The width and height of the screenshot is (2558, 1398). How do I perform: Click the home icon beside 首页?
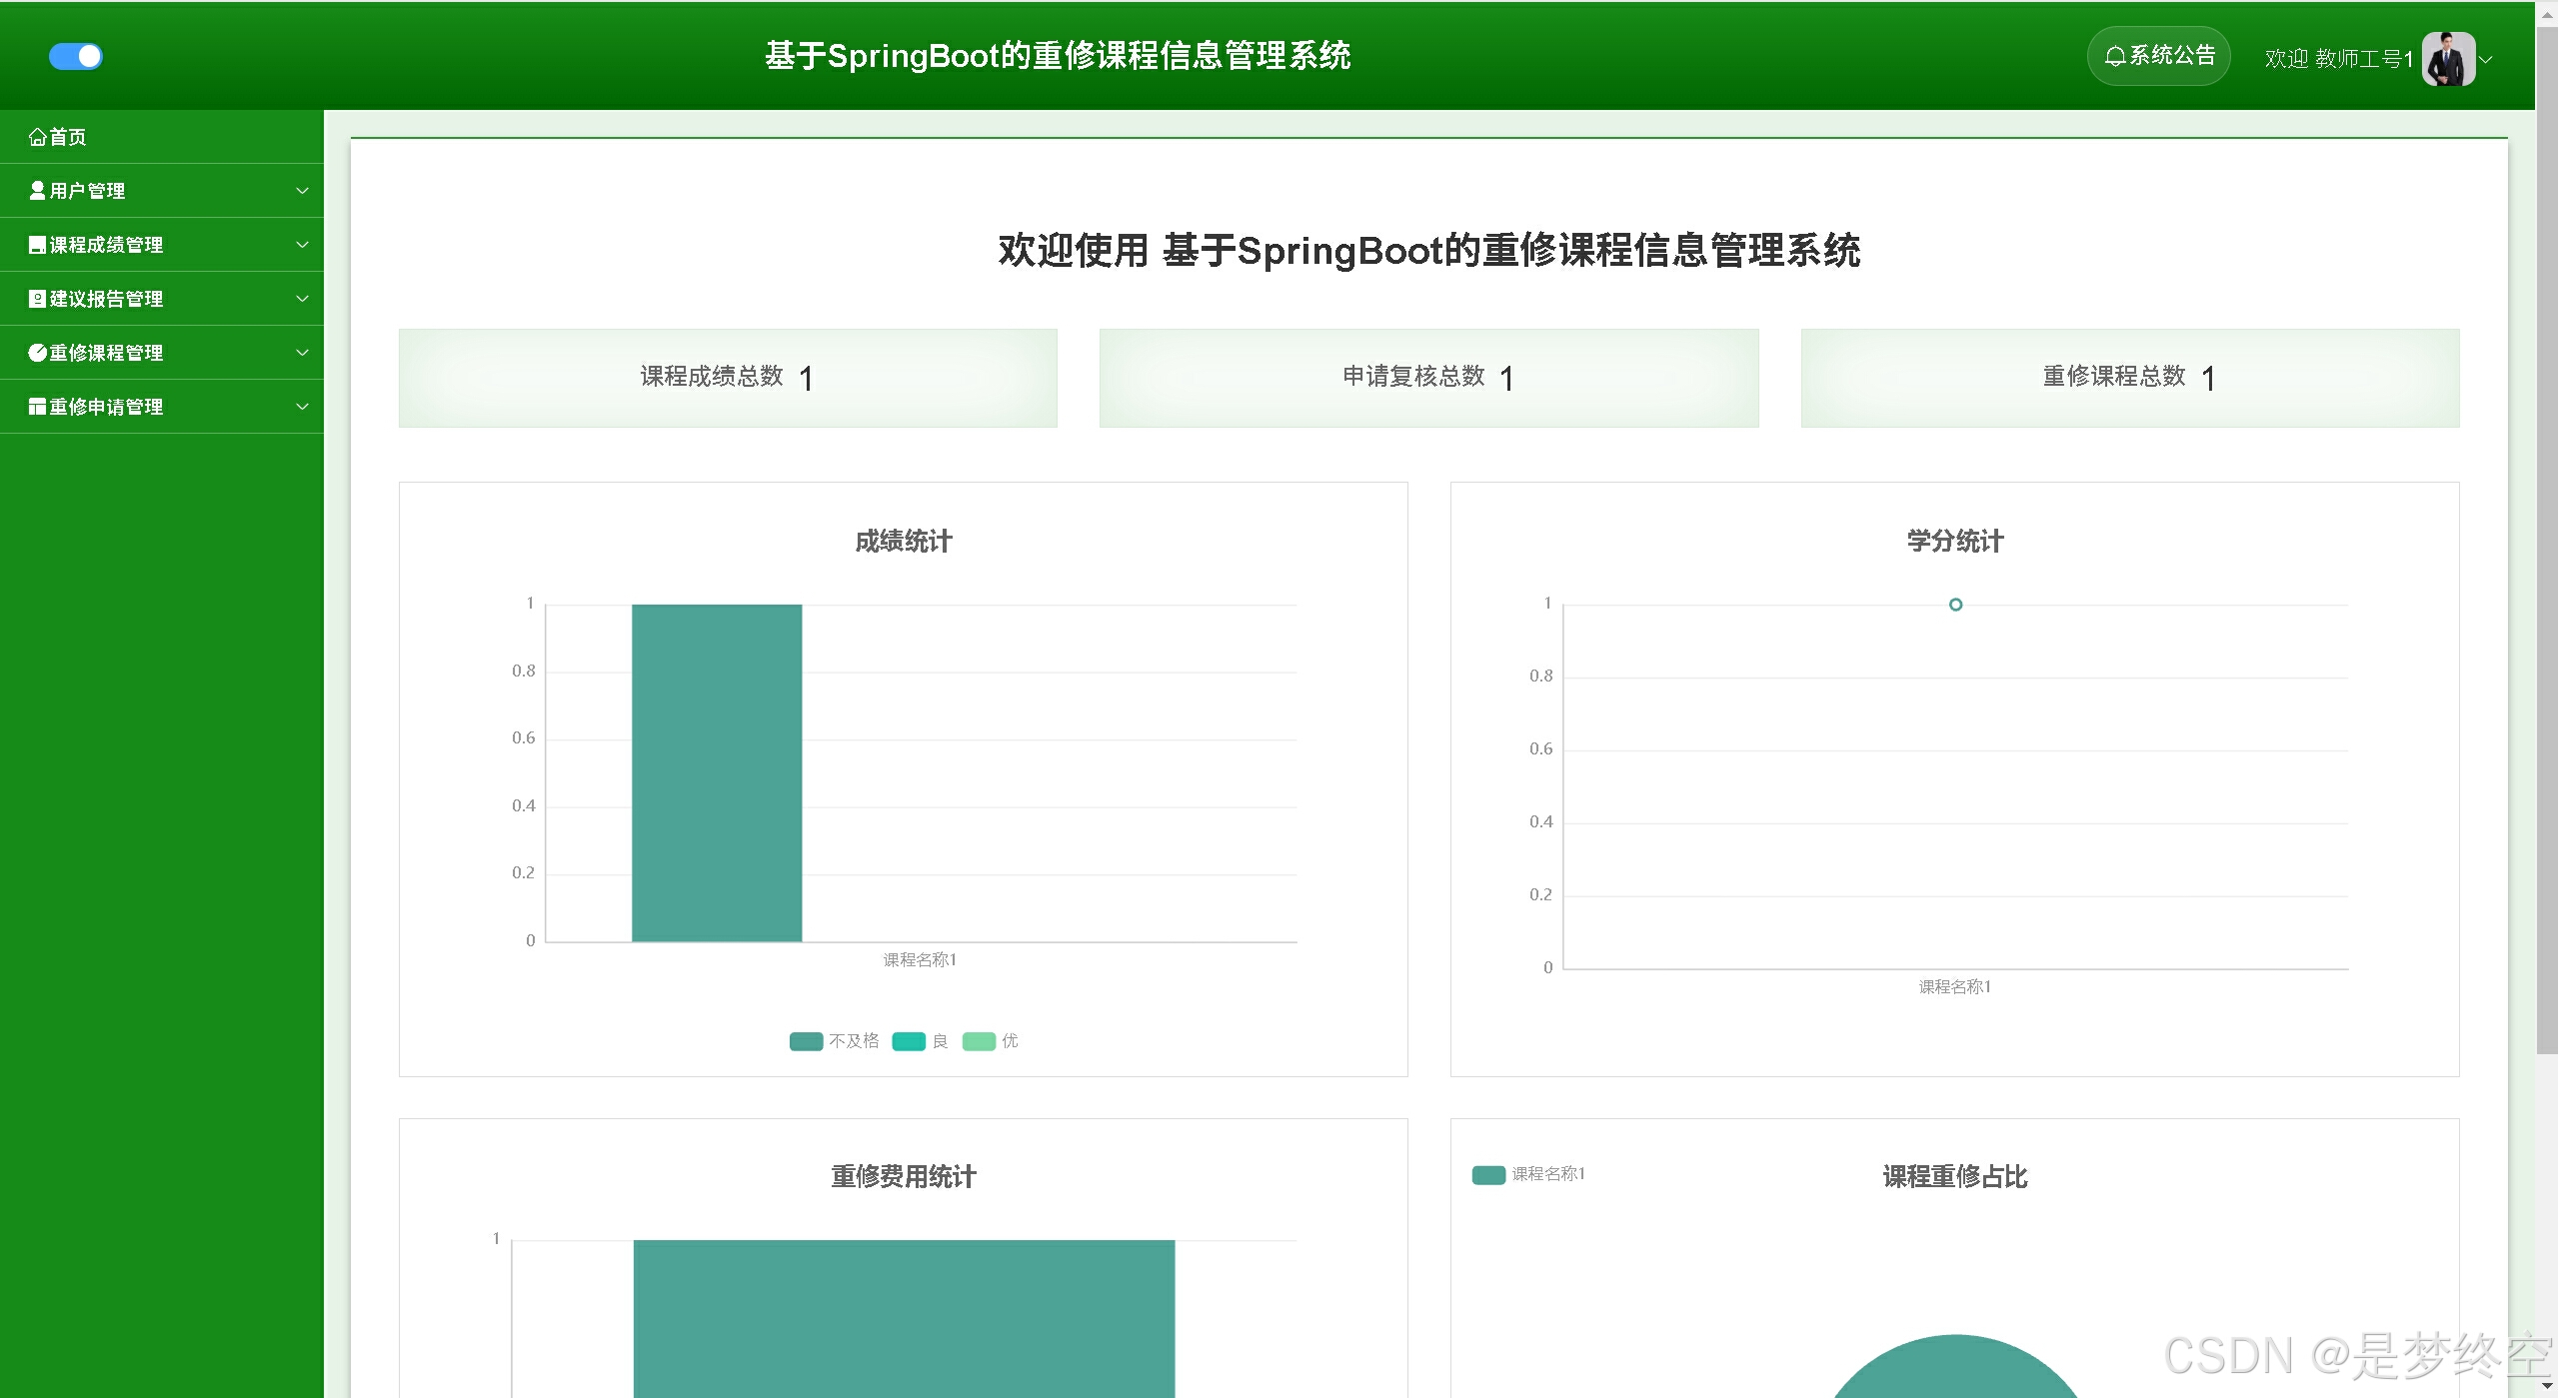[x=37, y=137]
